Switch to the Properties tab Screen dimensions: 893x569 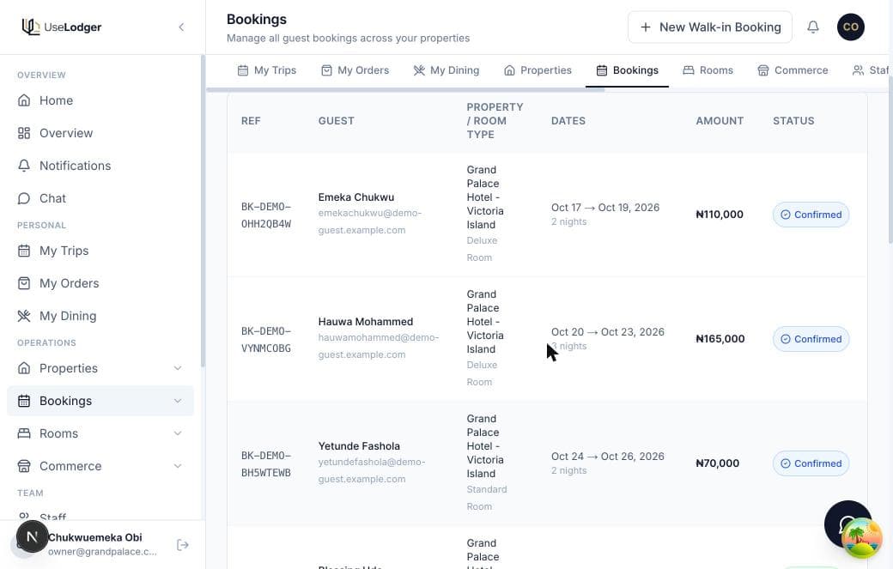tap(538, 70)
